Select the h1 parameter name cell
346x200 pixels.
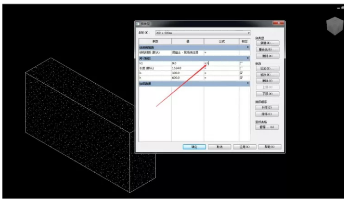click(x=155, y=63)
